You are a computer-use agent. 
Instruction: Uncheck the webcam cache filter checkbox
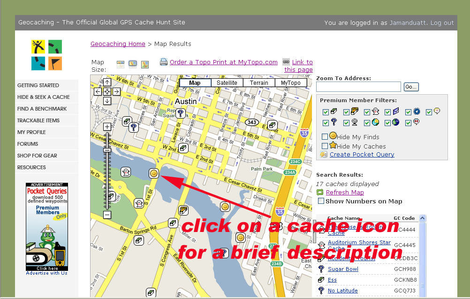(346, 123)
